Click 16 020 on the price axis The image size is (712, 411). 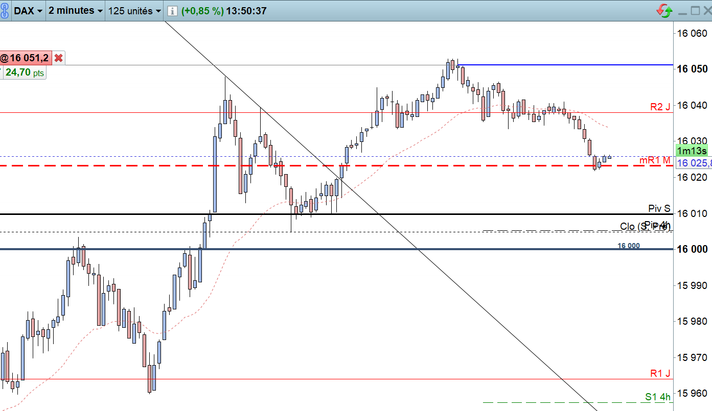(691, 177)
